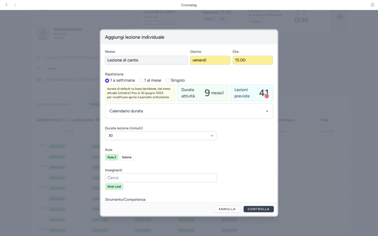This screenshot has width=378, height=236.
Task: Click the red warning icon on Lezioni previste
Action: click(266, 96)
